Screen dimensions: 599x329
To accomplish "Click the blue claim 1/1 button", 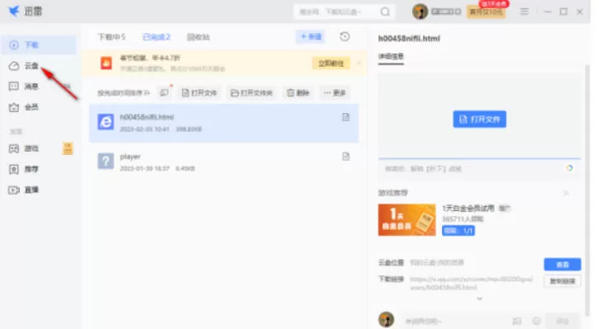I will 459,231.
